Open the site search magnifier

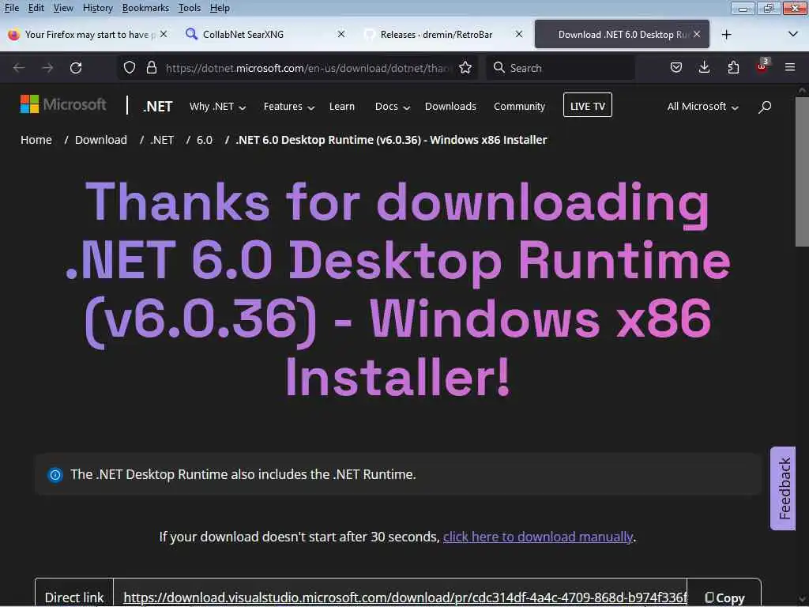(x=765, y=107)
